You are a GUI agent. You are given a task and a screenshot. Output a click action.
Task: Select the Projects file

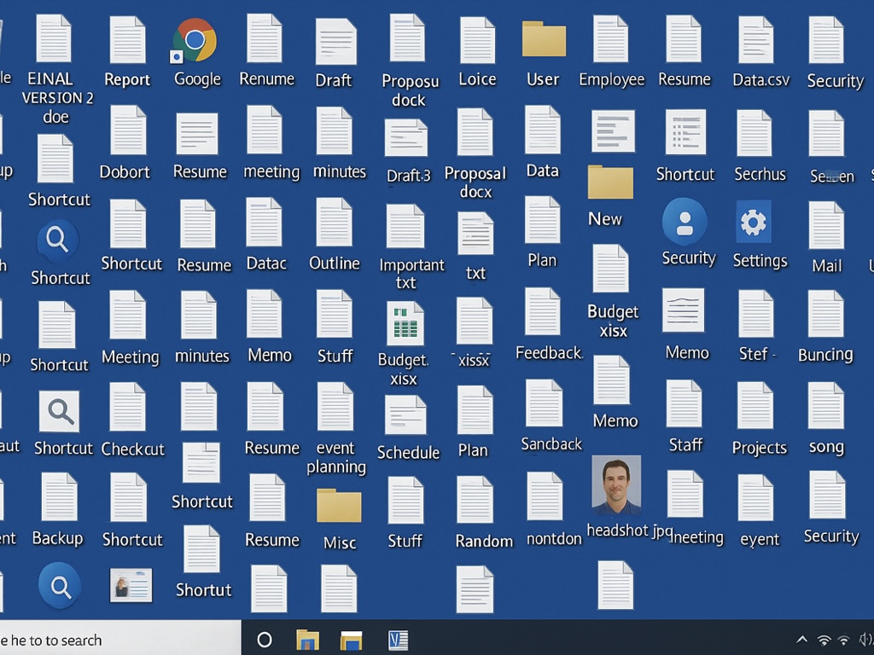pyautogui.click(x=755, y=406)
